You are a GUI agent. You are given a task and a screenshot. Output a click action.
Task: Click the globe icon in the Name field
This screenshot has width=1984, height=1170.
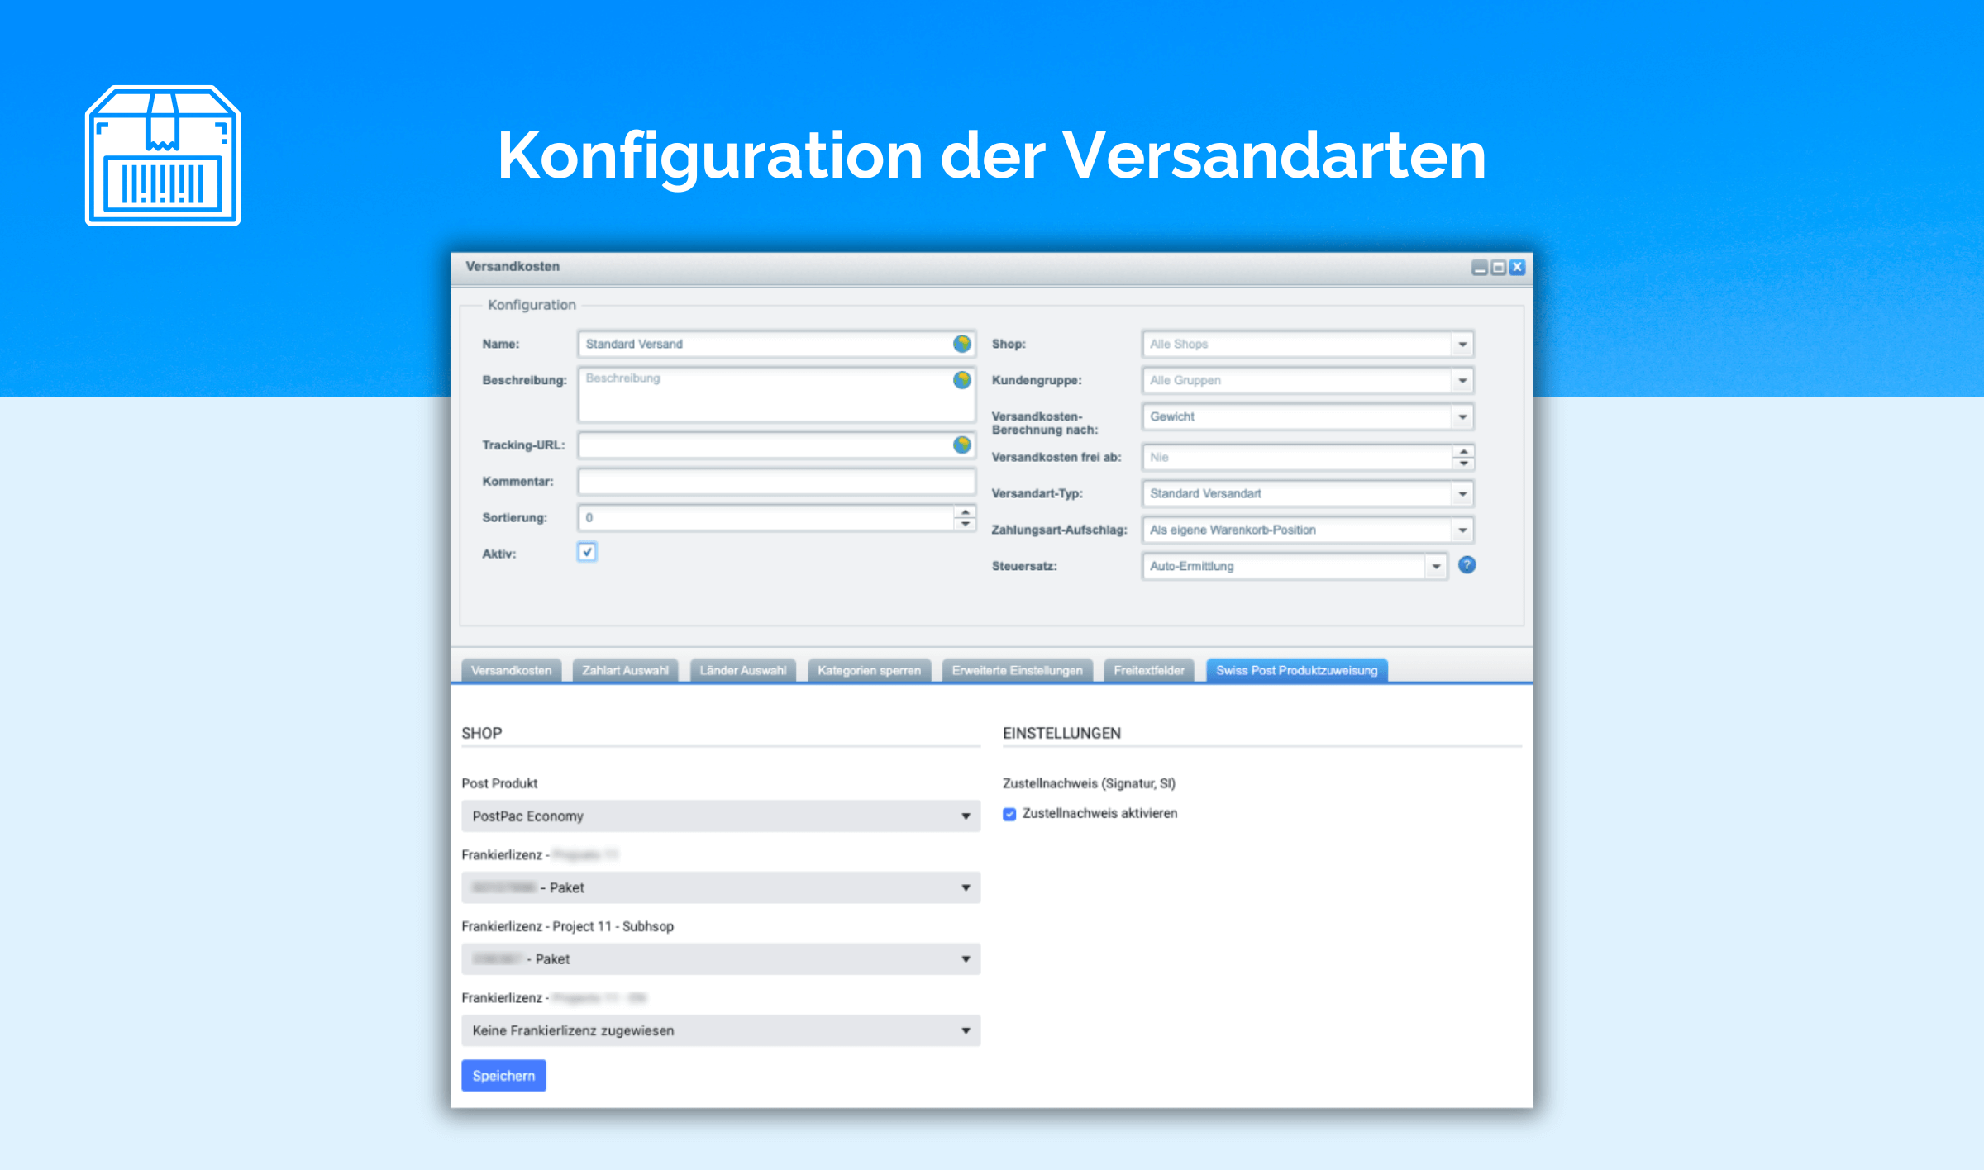point(961,344)
